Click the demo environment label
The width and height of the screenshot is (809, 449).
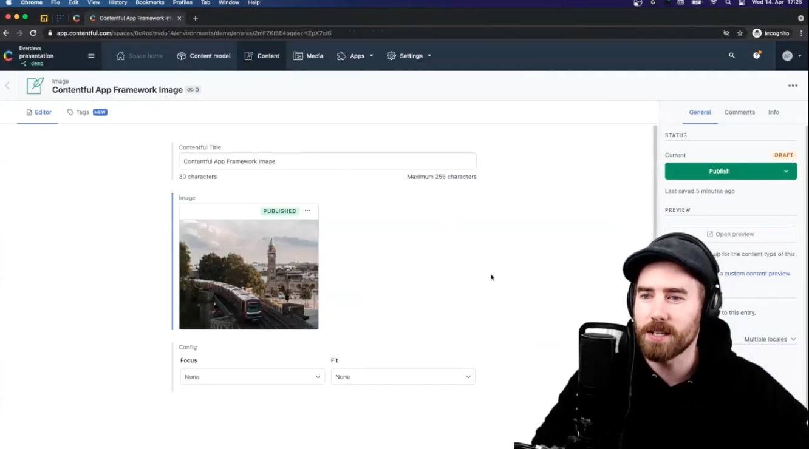tap(37, 64)
